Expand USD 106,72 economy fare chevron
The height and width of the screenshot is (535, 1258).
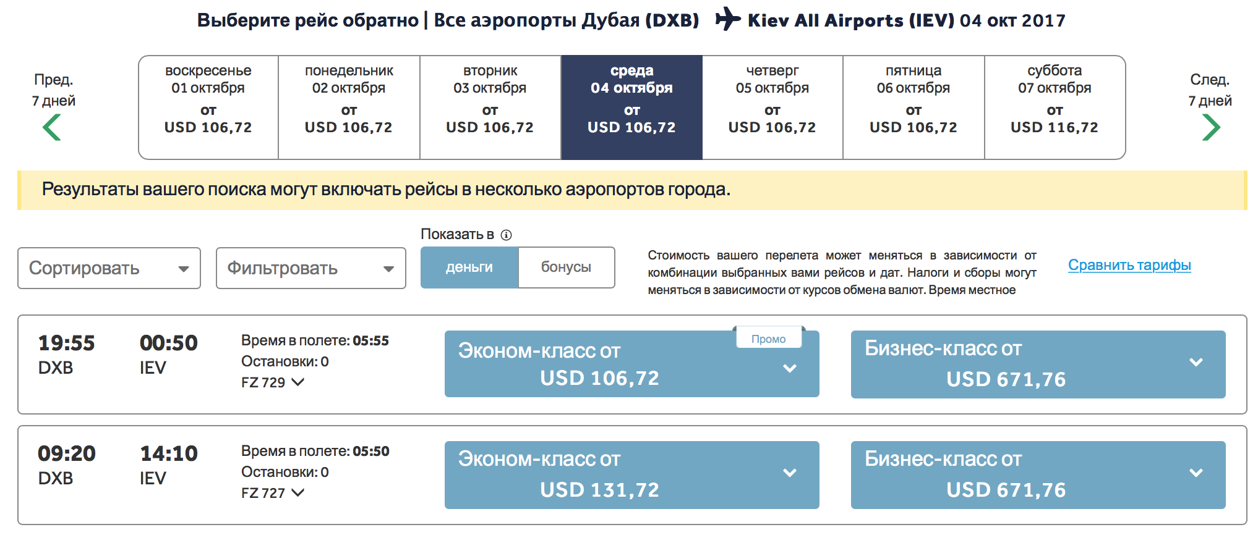[790, 368]
